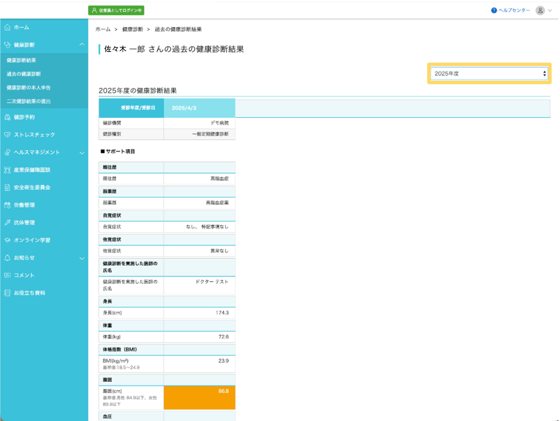
Task: Click the デモ病院 cell
Action: pos(200,123)
